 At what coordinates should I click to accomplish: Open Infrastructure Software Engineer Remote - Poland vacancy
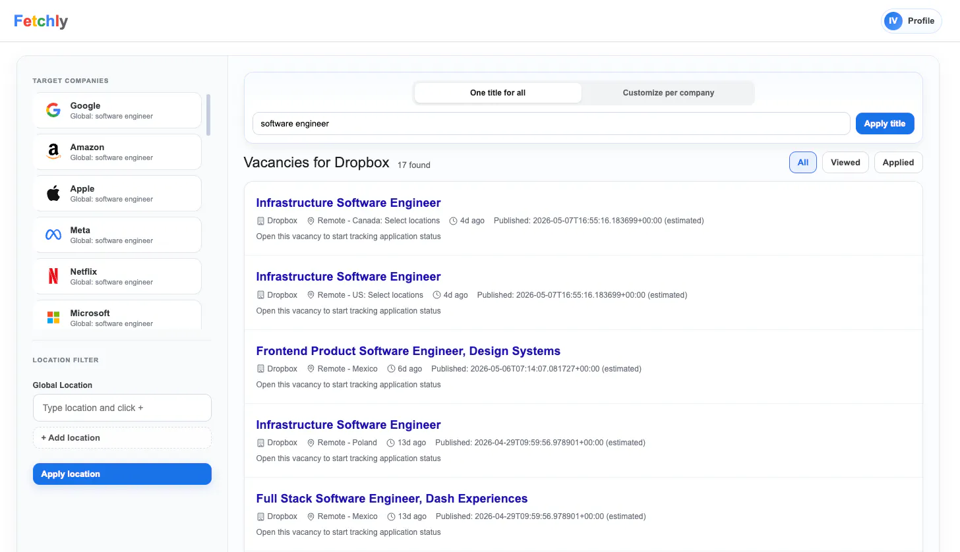click(x=348, y=425)
